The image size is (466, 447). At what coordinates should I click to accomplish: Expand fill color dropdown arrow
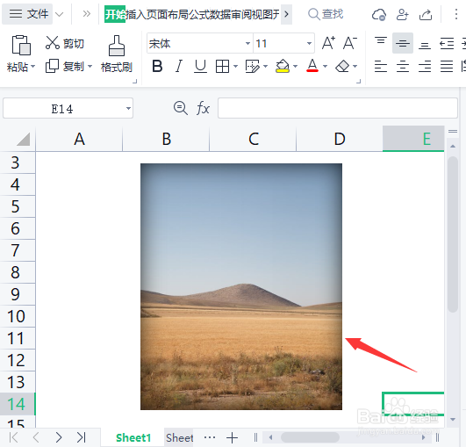[295, 66]
